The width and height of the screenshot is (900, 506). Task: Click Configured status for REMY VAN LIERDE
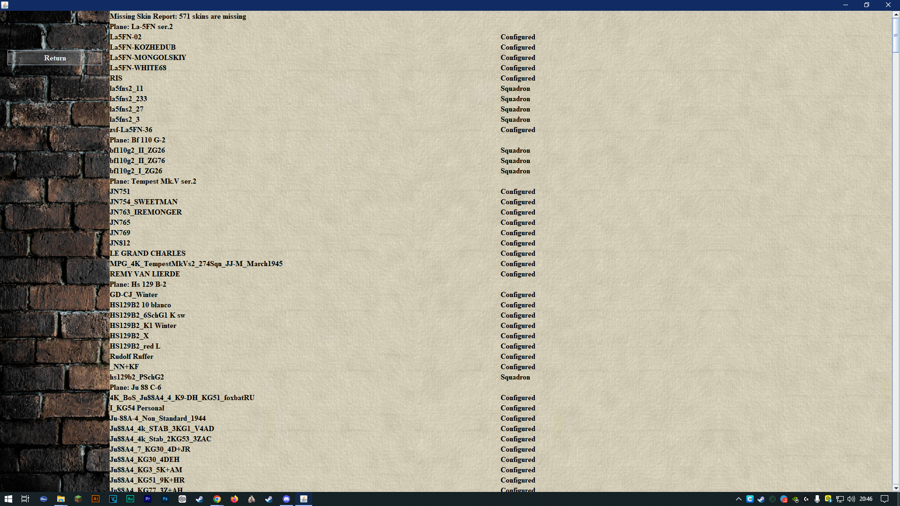pyautogui.click(x=517, y=274)
